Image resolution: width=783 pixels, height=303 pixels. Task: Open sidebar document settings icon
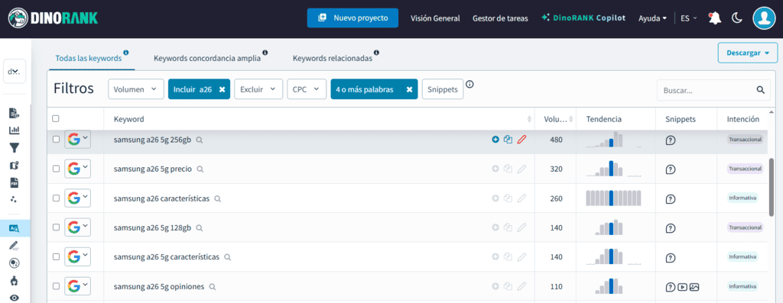pos(15,113)
